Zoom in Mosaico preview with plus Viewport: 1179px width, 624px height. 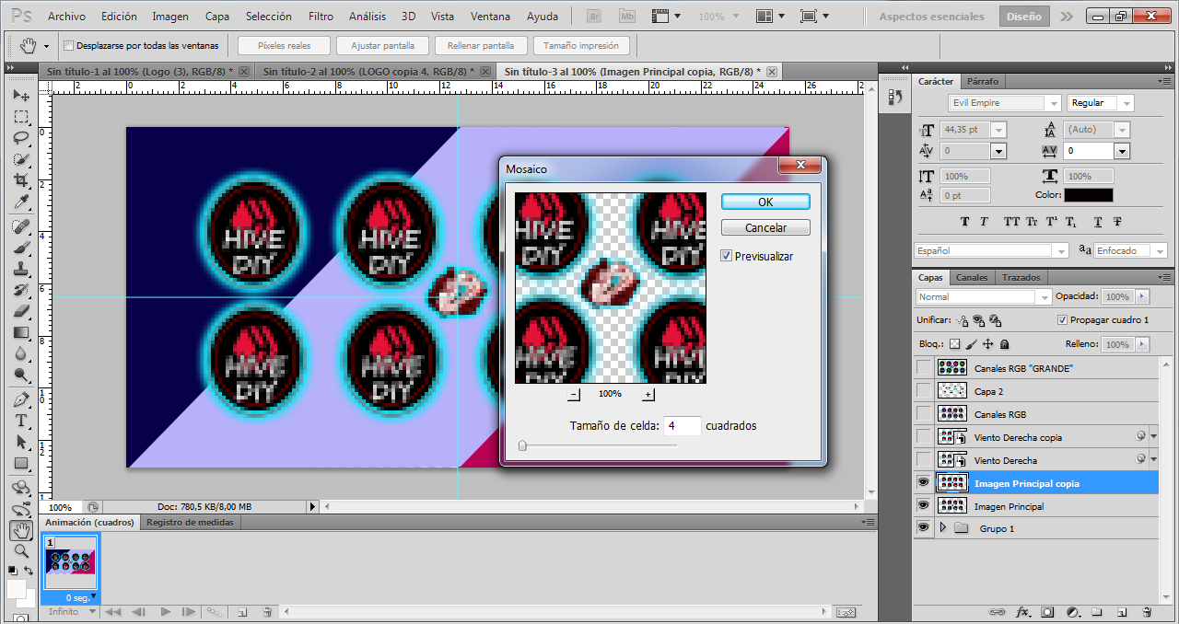click(648, 394)
